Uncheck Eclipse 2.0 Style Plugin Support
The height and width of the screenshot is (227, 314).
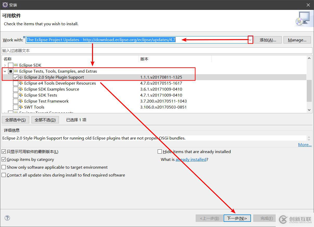point(16,77)
